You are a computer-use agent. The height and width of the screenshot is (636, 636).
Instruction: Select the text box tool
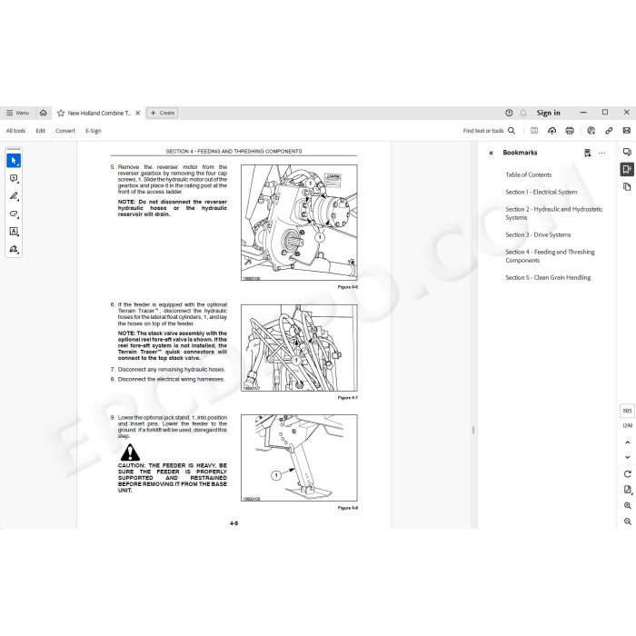[x=14, y=232]
